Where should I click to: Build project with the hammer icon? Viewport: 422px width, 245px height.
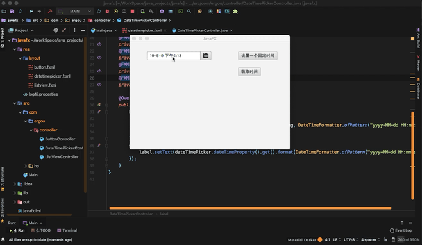click(x=50, y=12)
